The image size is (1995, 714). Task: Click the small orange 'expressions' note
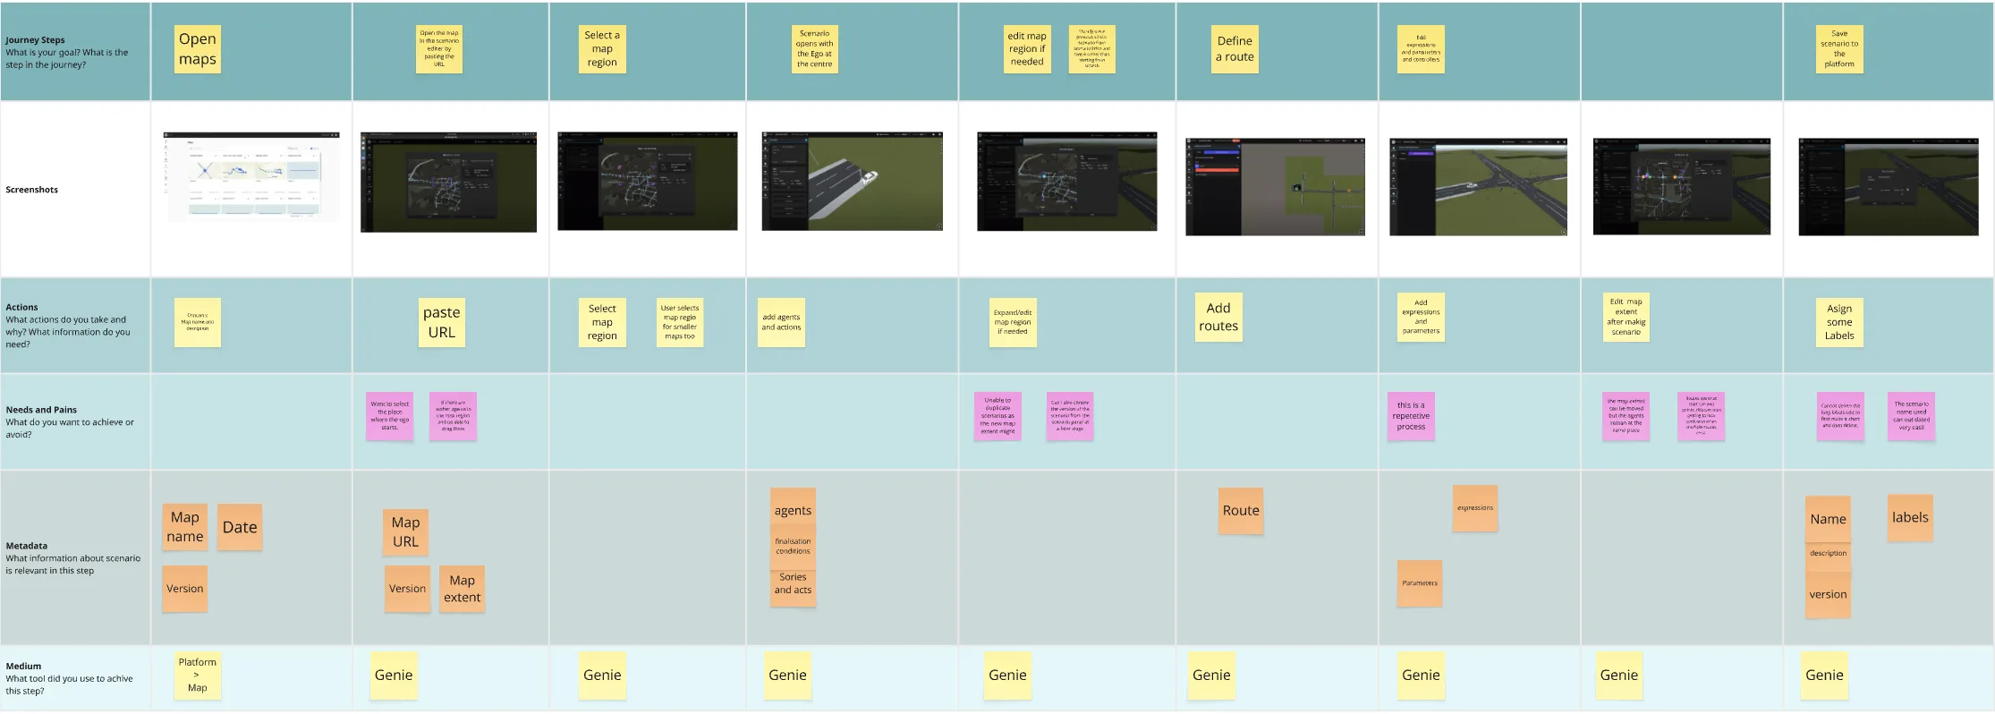[1475, 508]
